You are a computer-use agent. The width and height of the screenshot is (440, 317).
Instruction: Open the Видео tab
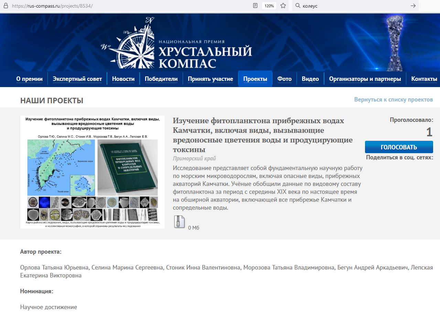point(310,78)
